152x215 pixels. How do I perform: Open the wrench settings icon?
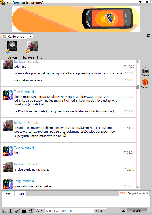coord(18,211)
